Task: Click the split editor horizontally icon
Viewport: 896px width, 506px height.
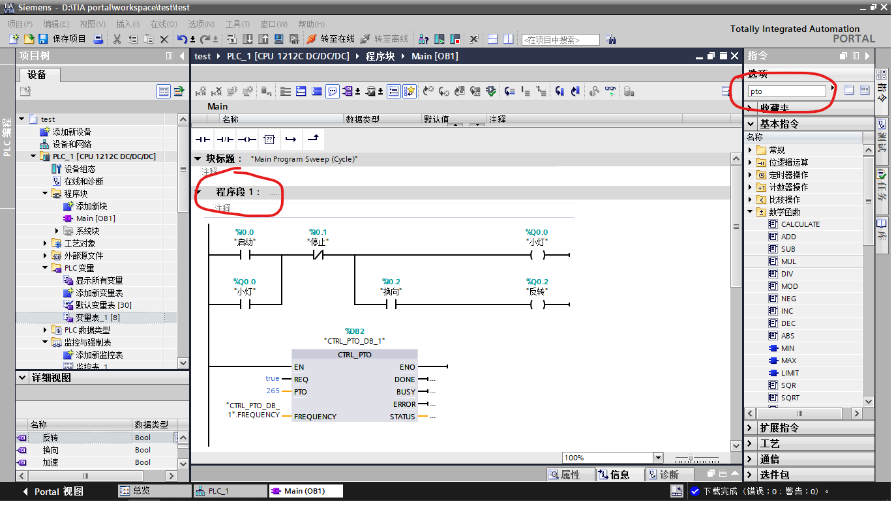Action: [x=492, y=39]
